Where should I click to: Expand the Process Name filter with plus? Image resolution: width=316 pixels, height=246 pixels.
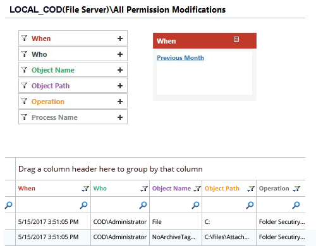[x=120, y=117]
